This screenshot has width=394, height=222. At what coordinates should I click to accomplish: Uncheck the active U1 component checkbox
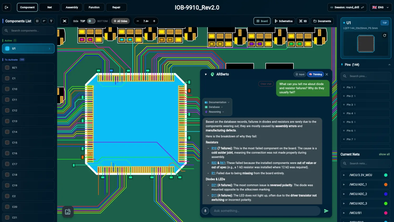click(7, 48)
